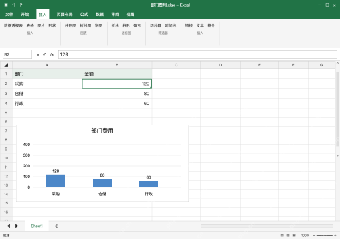Click cell A1 containing 部门
The image size is (340, 239).
click(x=47, y=74)
